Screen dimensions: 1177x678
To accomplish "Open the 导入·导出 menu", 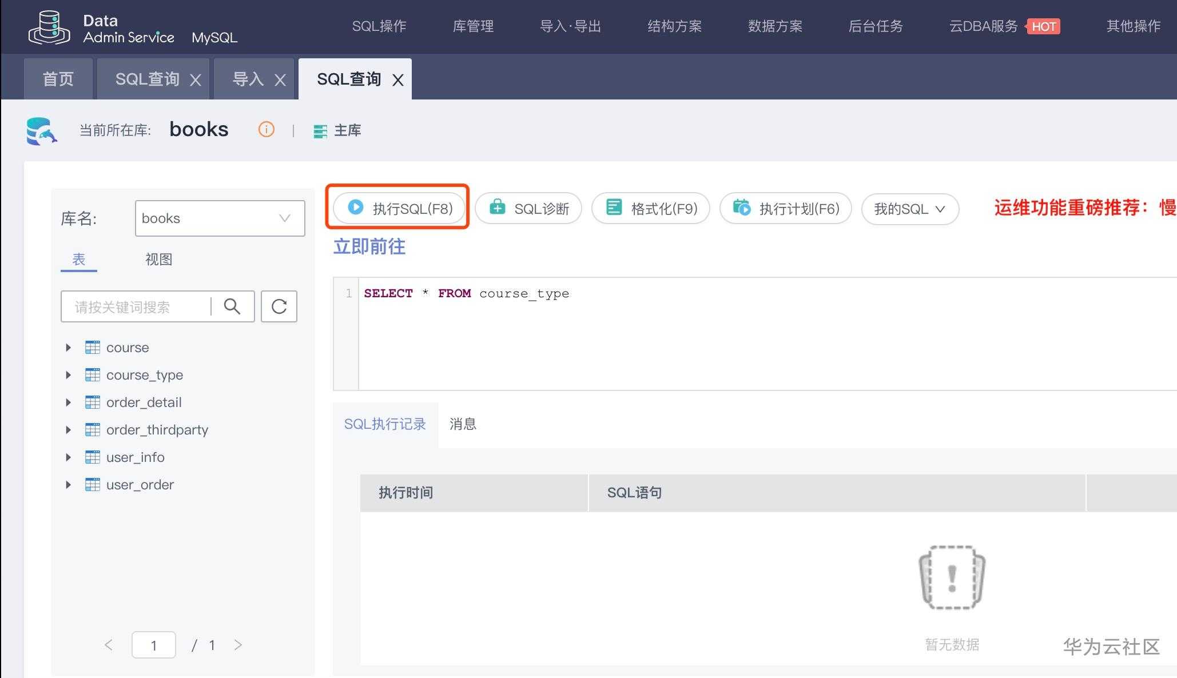I will click(570, 26).
